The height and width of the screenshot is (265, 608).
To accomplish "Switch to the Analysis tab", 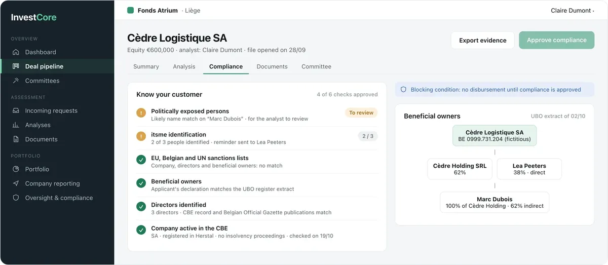I will pos(184,66).
